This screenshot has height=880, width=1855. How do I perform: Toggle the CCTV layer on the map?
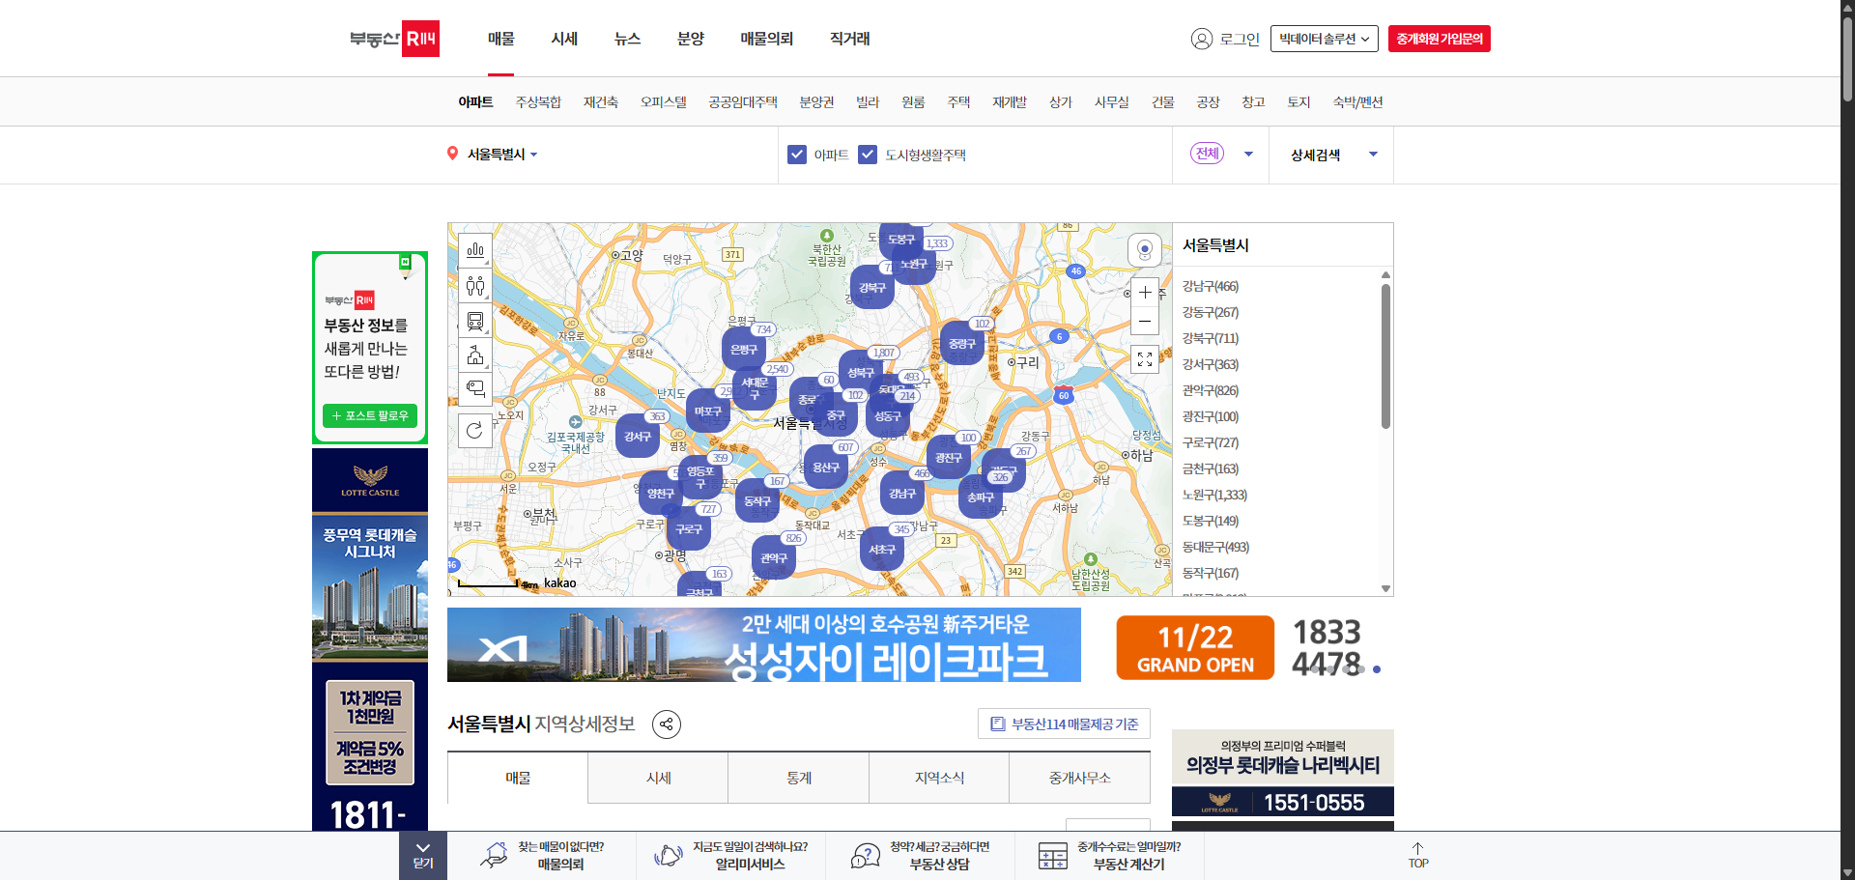coord(475,389)
